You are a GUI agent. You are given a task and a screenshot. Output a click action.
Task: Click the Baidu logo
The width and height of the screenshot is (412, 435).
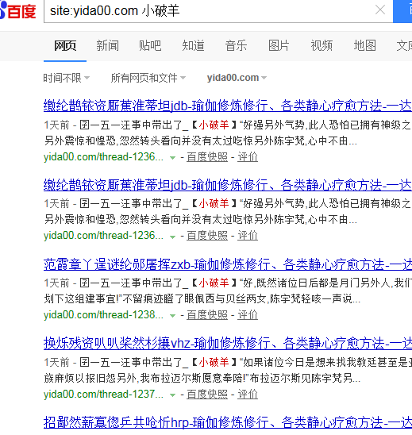[18, 10]
